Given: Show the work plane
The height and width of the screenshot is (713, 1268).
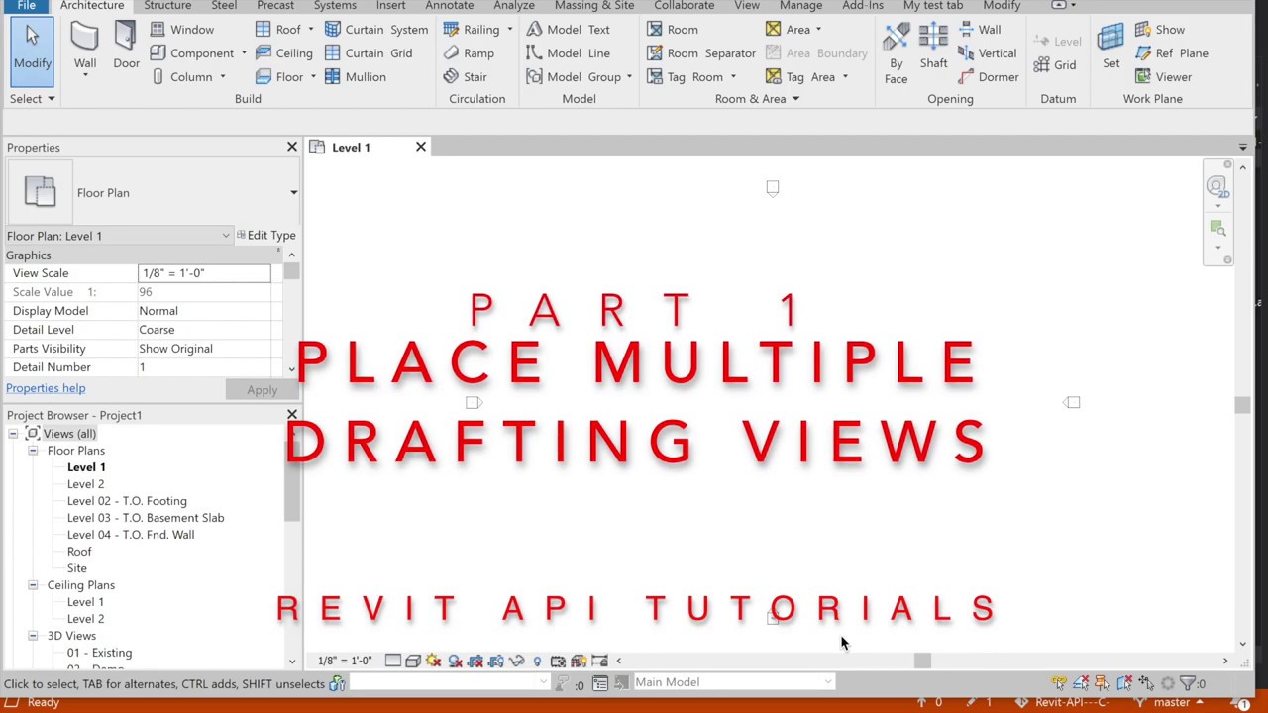Looking at the screenshot, I should [1159, 30].
